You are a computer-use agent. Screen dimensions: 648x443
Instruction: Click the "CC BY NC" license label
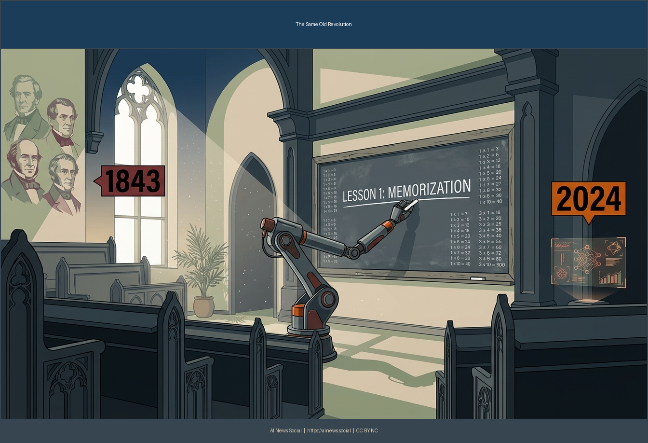pos(367,430)
